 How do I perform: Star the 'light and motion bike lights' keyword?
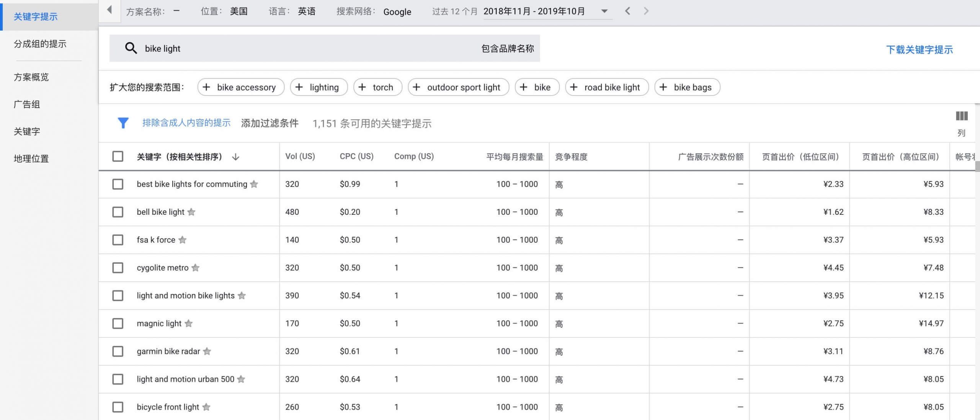242,296
